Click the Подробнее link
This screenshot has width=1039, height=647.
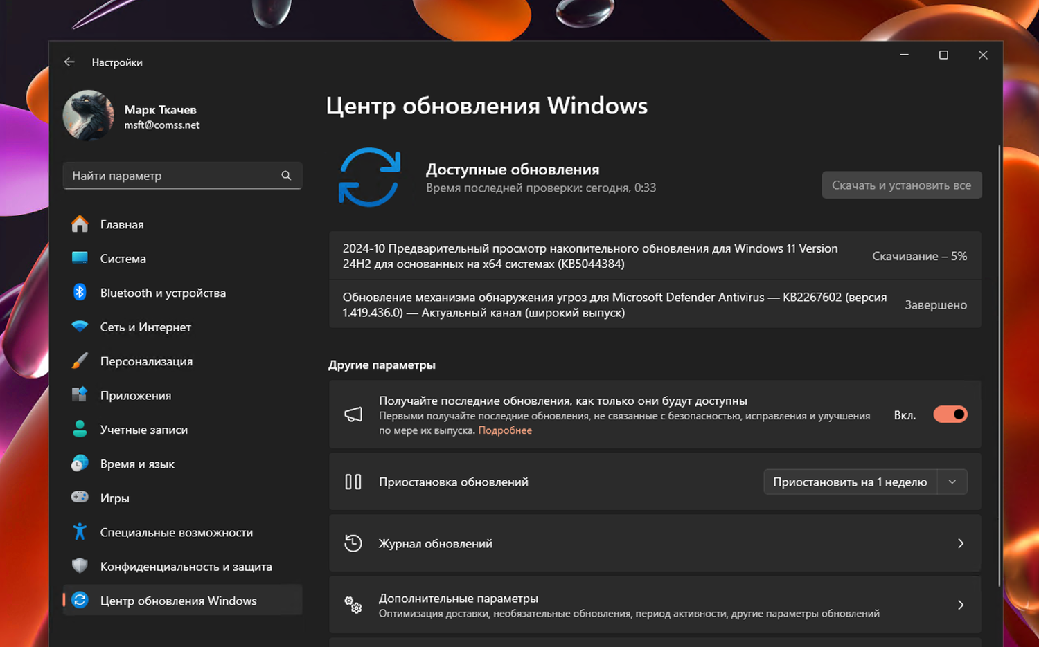(x=505, y=430)
